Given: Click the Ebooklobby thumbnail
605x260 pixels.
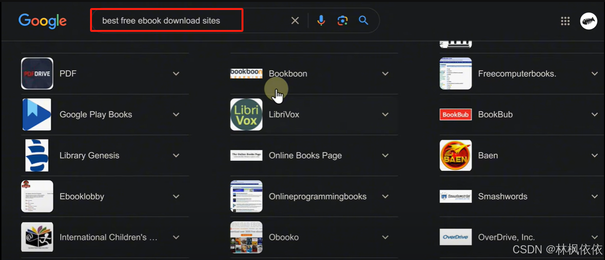Looking at the screenshot, I should [x=37, y=196].
